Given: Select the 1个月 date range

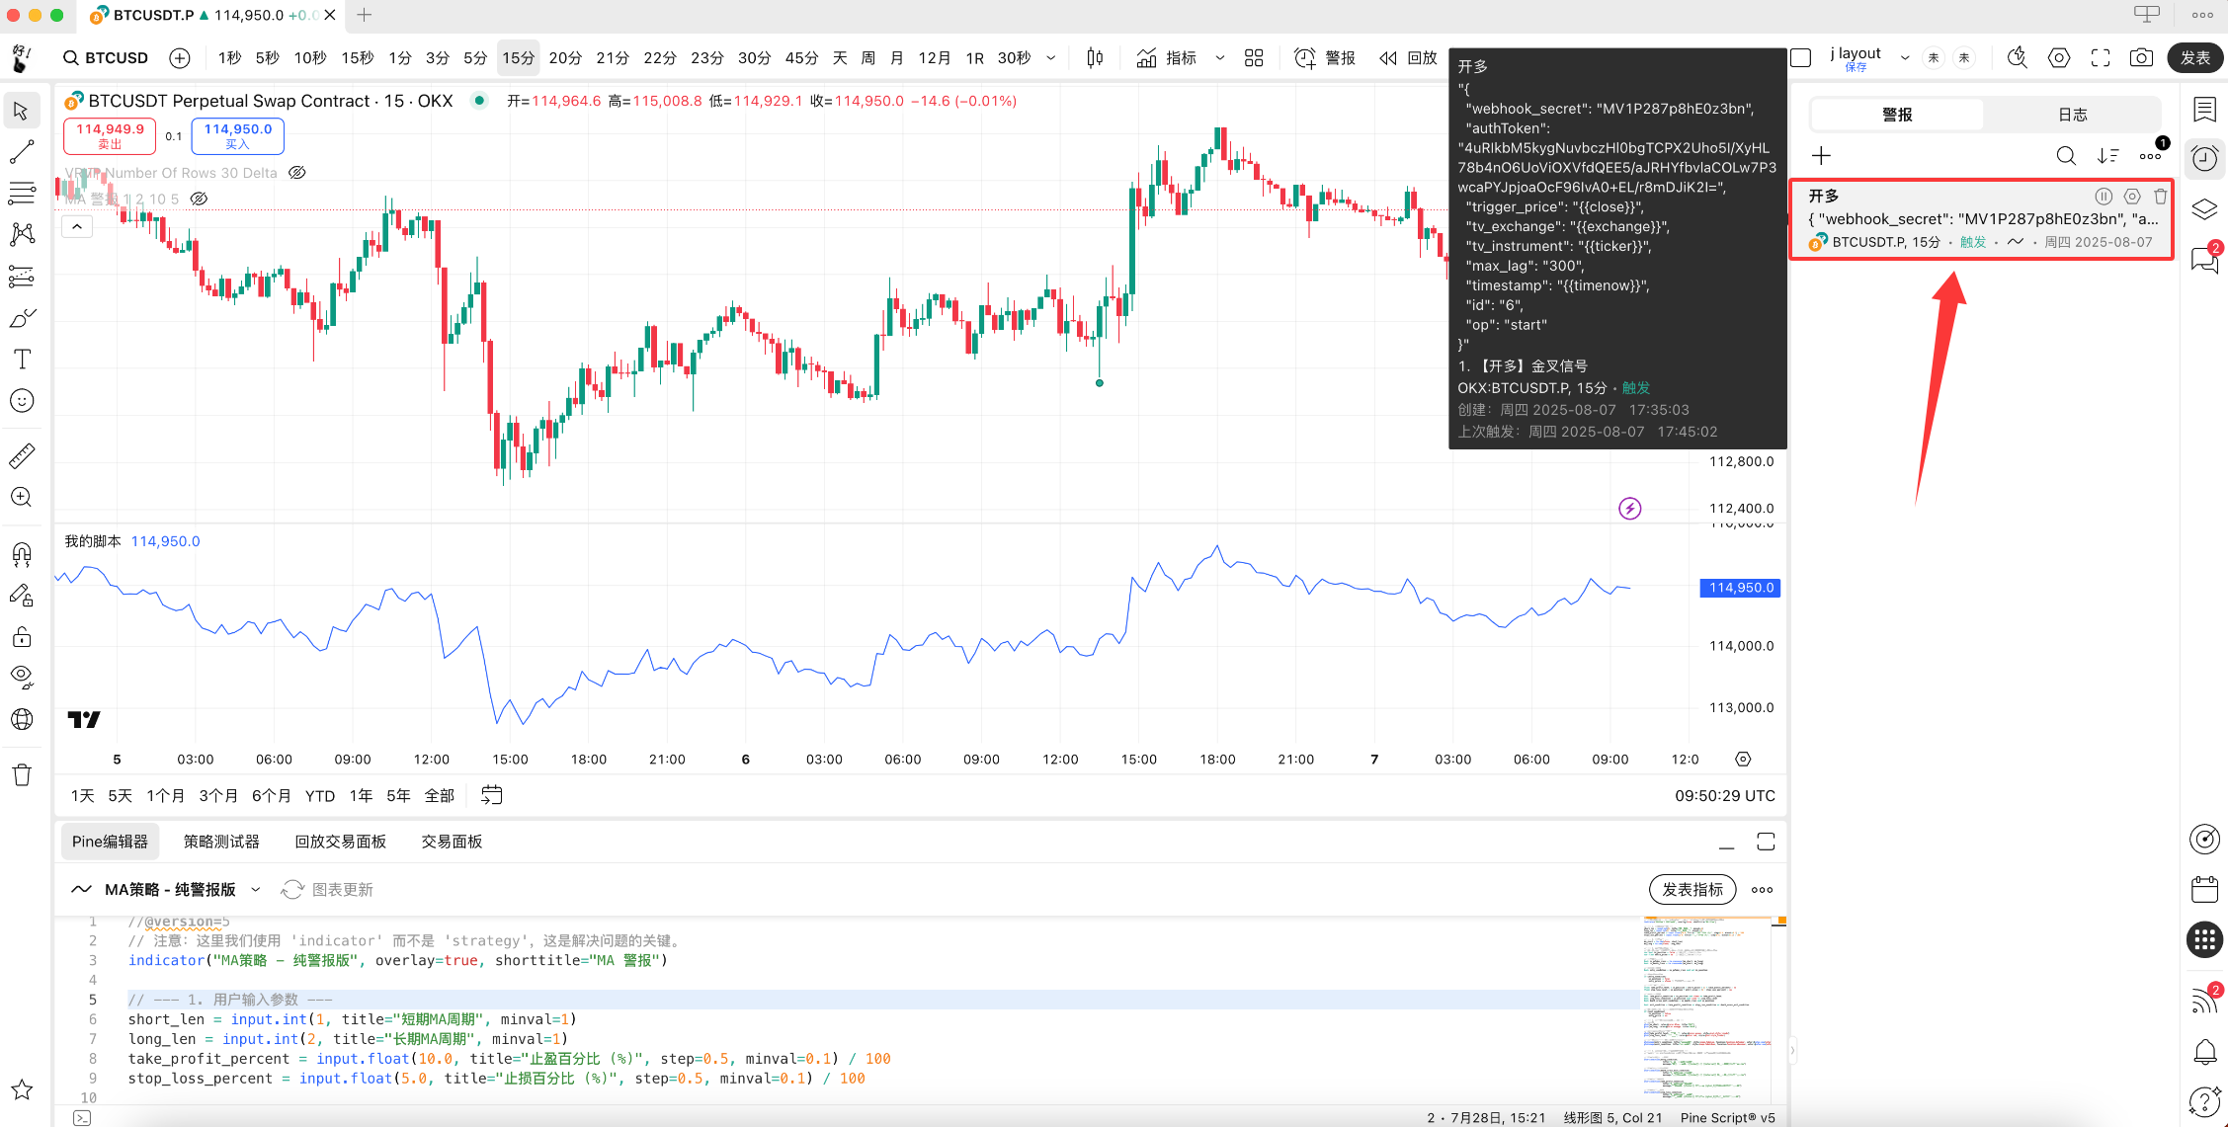Looking at the screenshot, I should [165, 796].
